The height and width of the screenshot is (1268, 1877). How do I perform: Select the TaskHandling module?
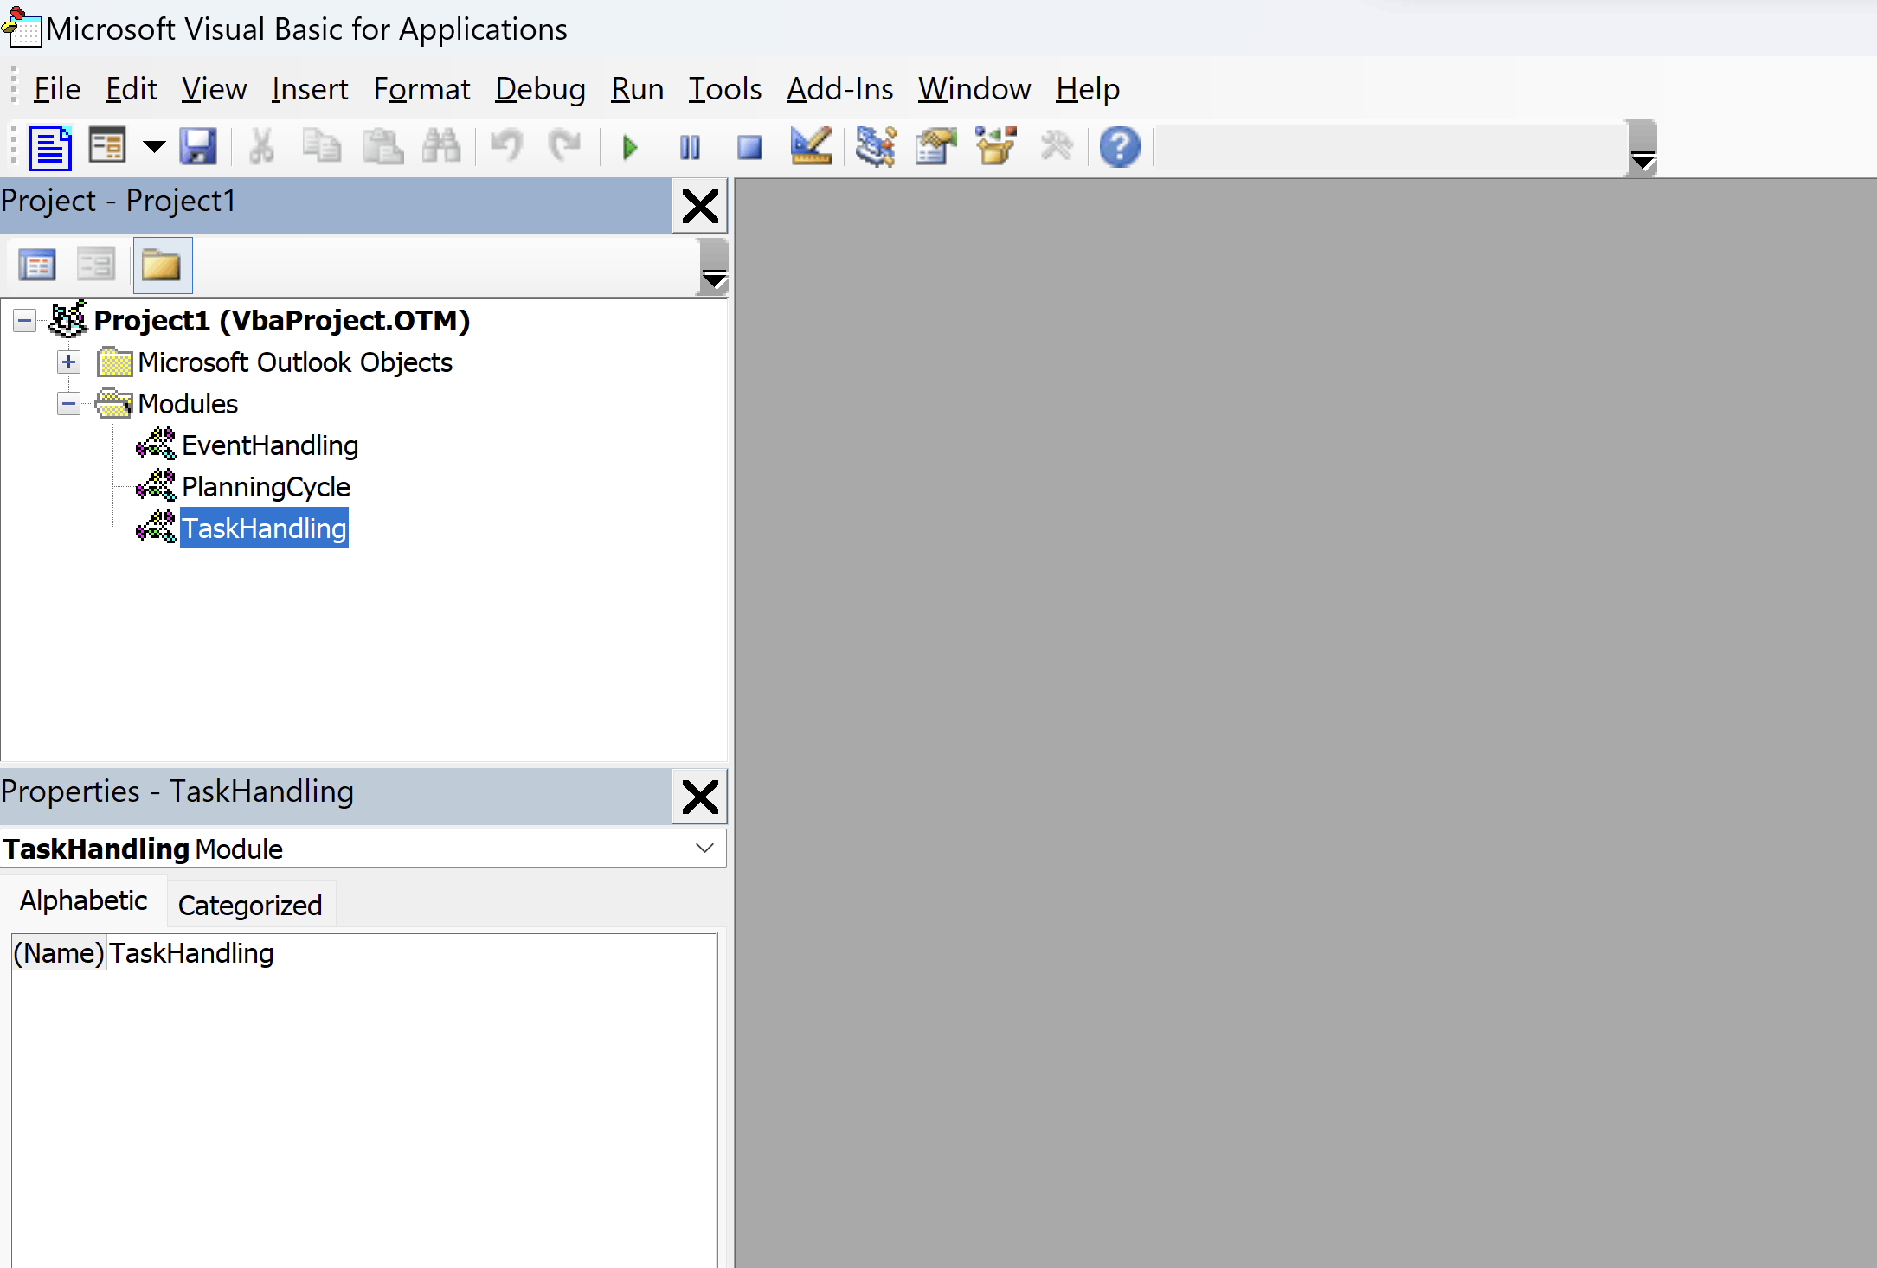pyautogui.click(x=264, y=528)
